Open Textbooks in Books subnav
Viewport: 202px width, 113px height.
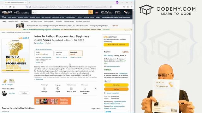[59, 21]
